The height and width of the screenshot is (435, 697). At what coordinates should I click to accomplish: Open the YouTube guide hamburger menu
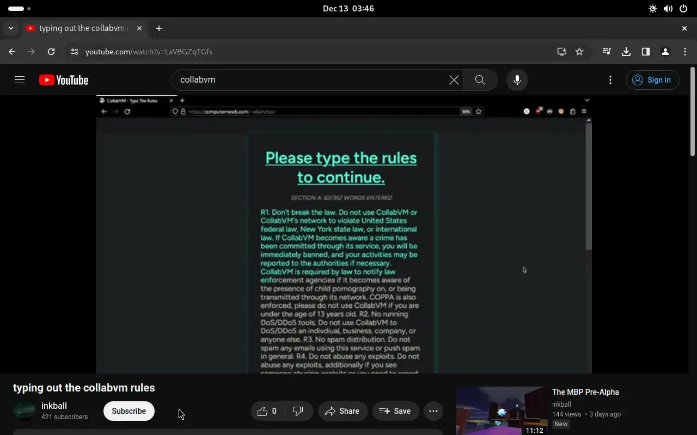(20, 80)
